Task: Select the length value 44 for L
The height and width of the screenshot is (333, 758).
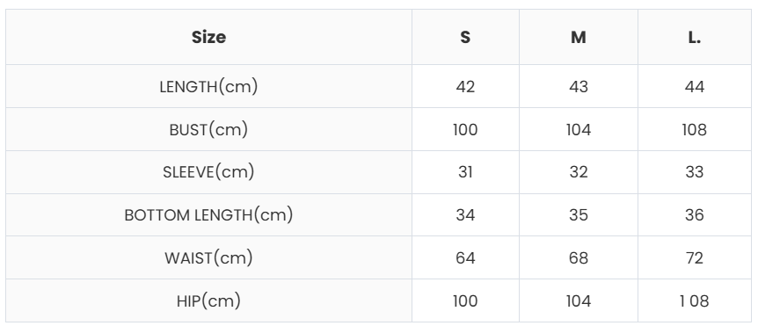Action: (694, 87)
